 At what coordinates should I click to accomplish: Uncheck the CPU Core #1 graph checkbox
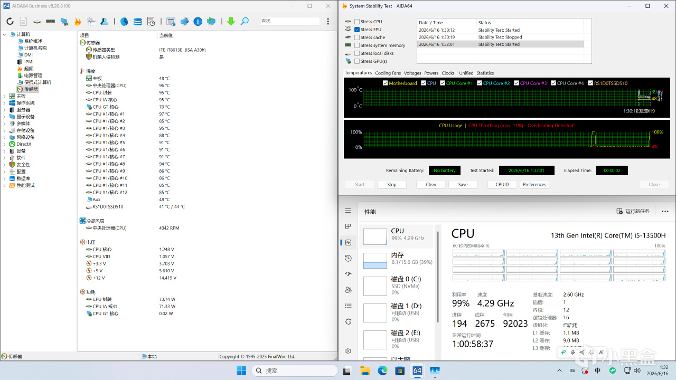[x=442, y=83]
